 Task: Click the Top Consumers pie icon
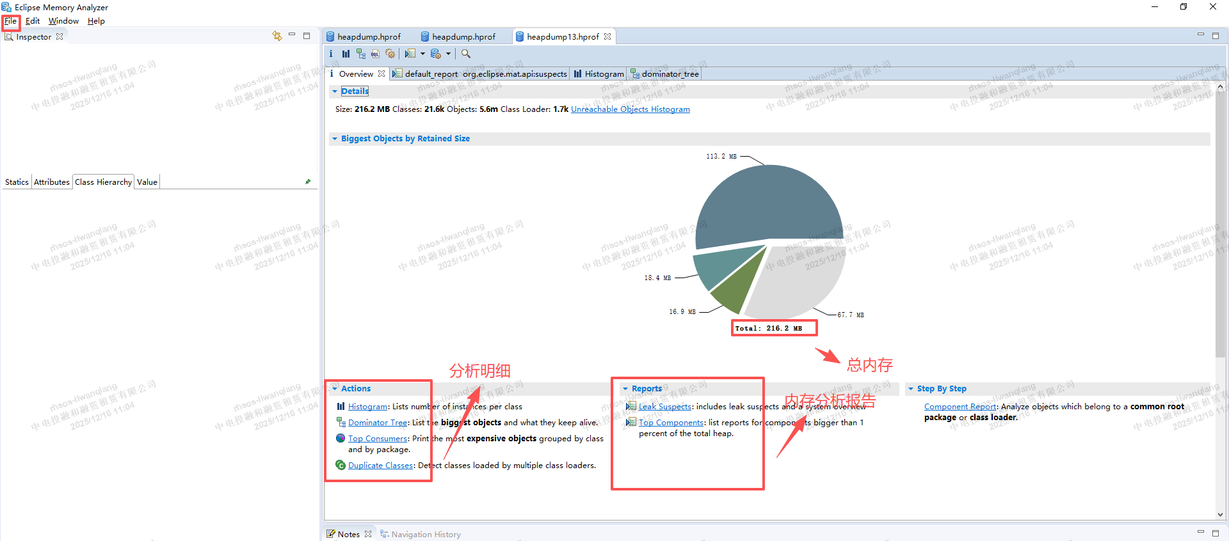click(341, 438)
